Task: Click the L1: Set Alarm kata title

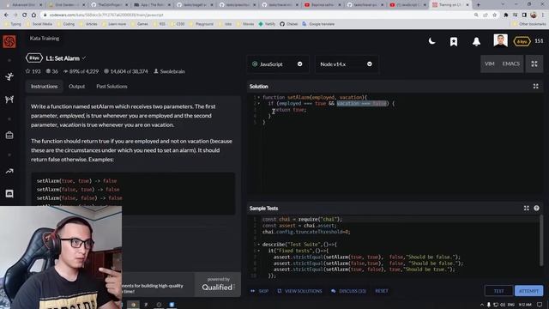Action: click(63, 58)
